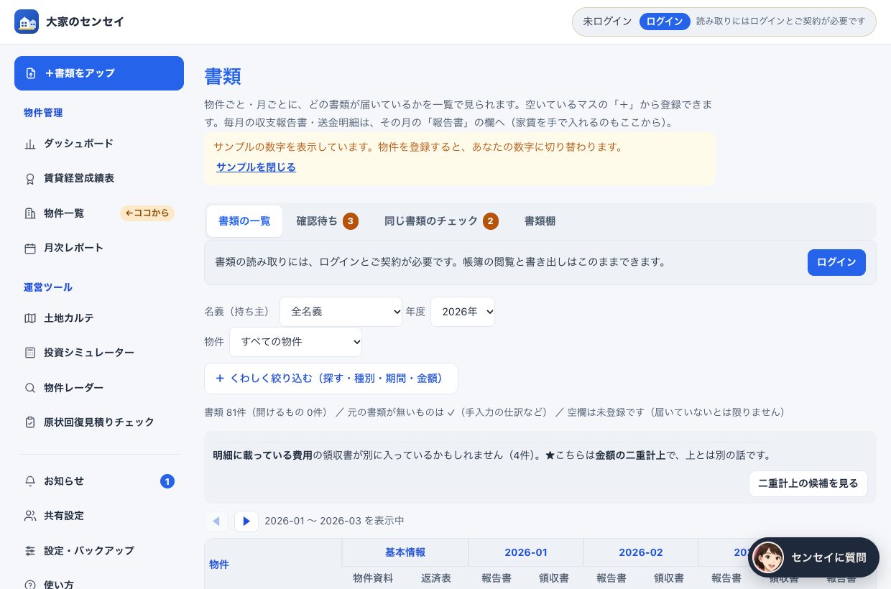Click the 使い方 help question icon
891x589 pixels.
pos(30,585)
